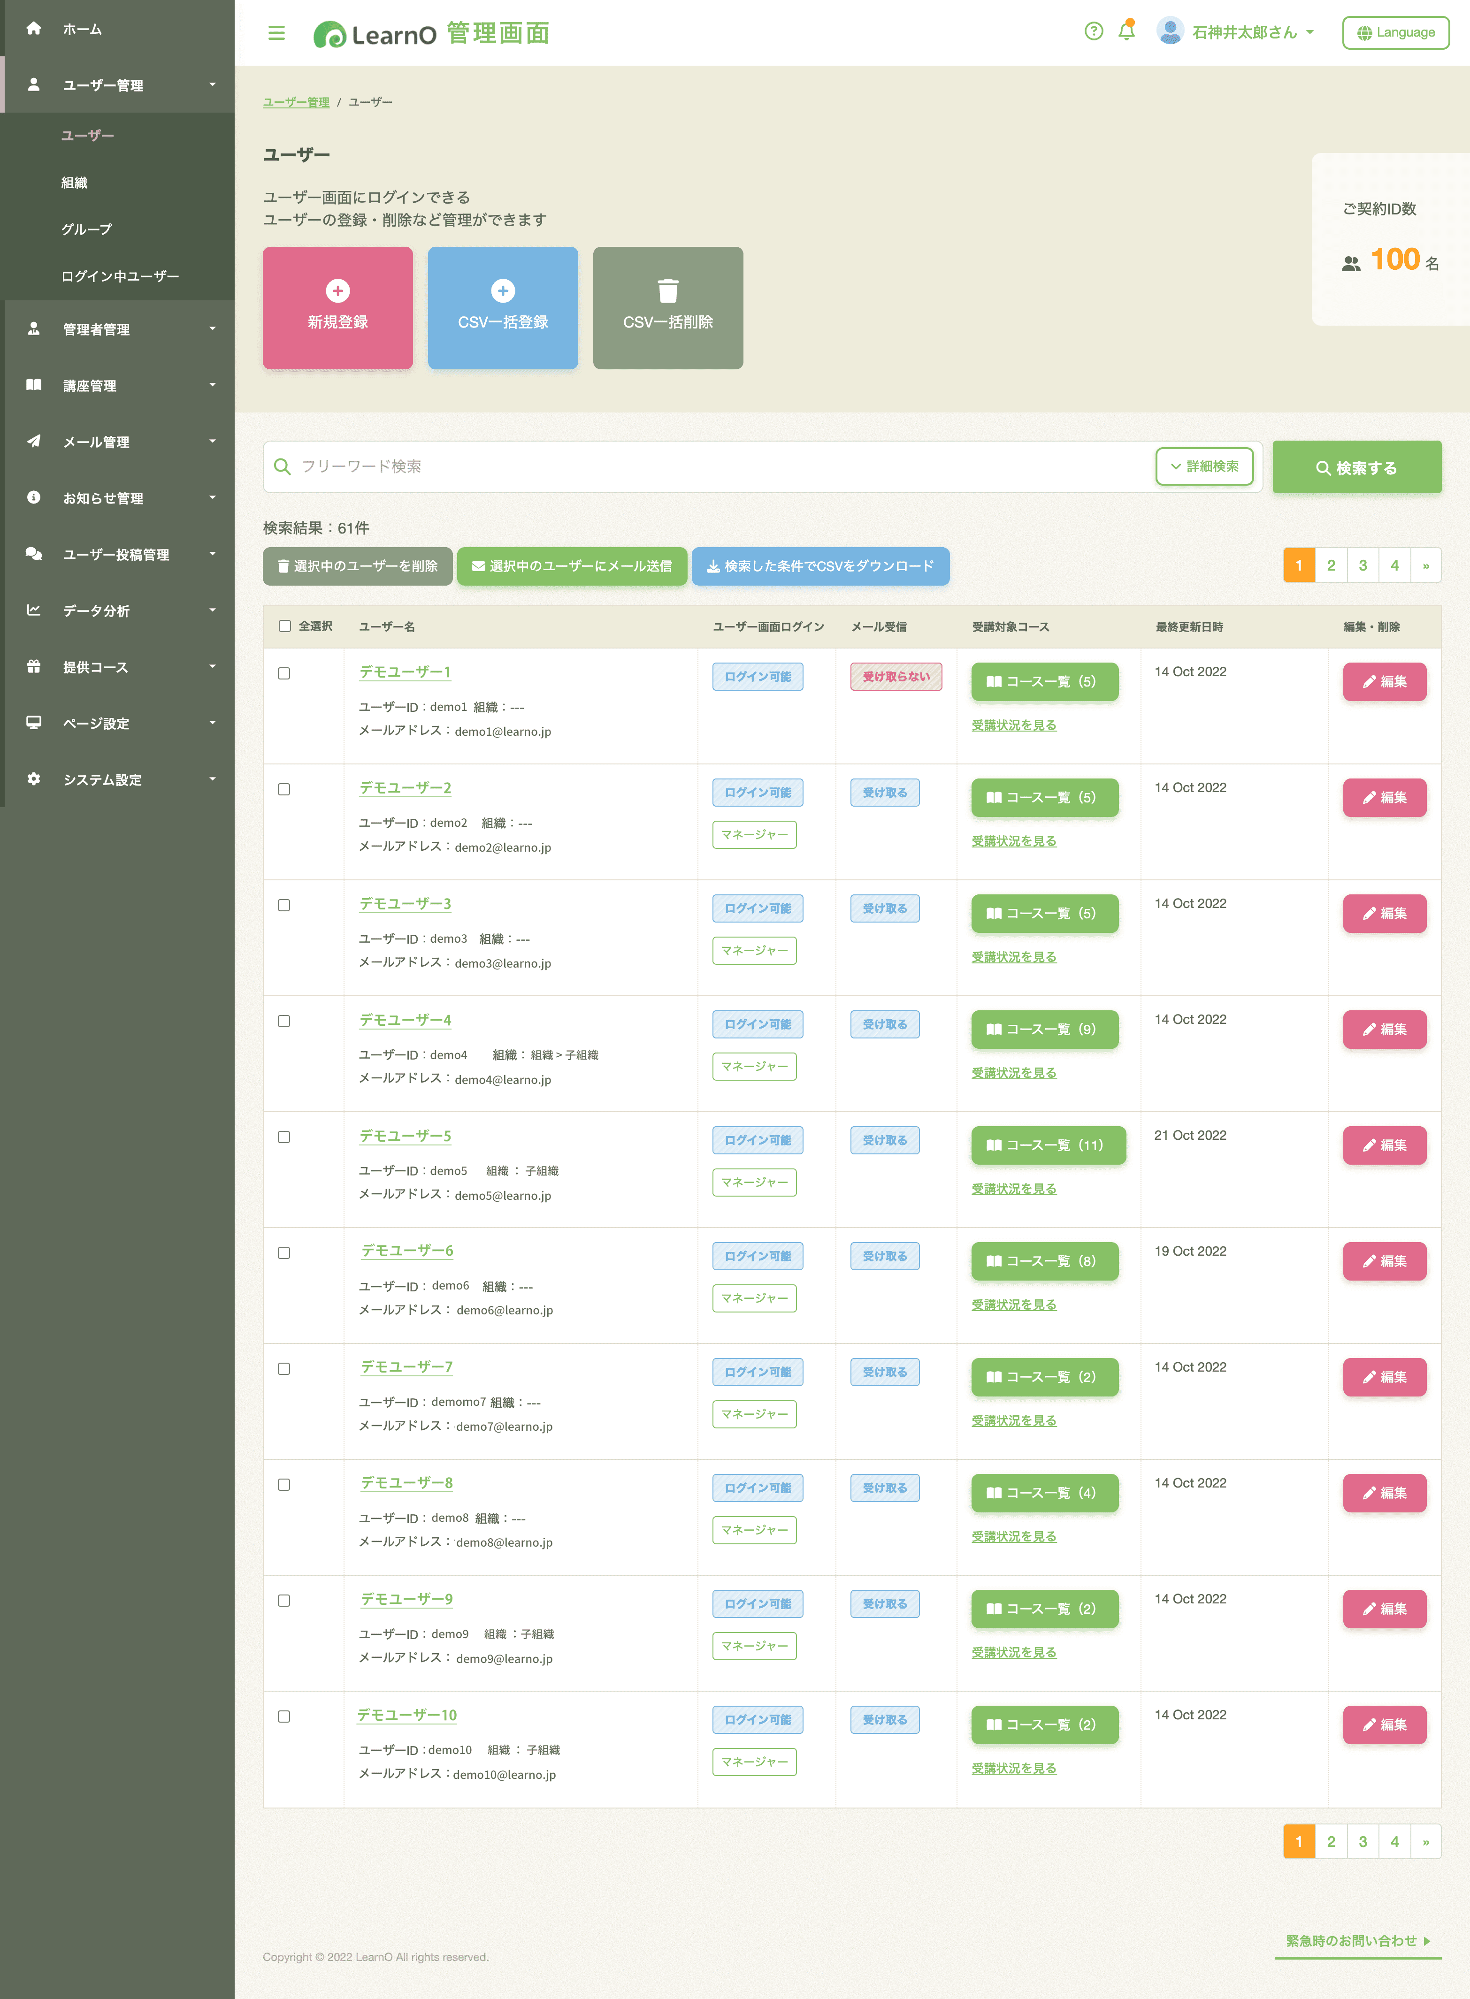This screenshot has width=1470, height=1999.
Task: Click the notification bell icon
Action: coord(1125,31)
